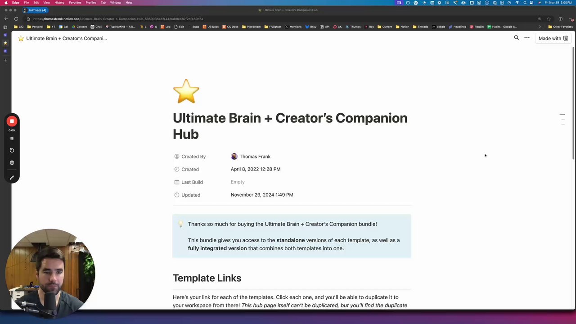Open the pen drawing tool in the recorder
Image resolution: width=576 pixels, height=324 pixels.
point(12,177)
